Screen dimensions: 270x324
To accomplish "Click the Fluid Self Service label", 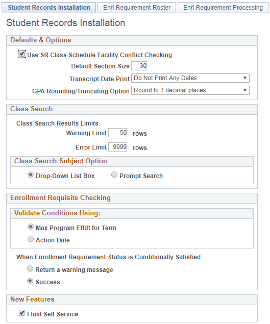I will (x=53, y=314).
